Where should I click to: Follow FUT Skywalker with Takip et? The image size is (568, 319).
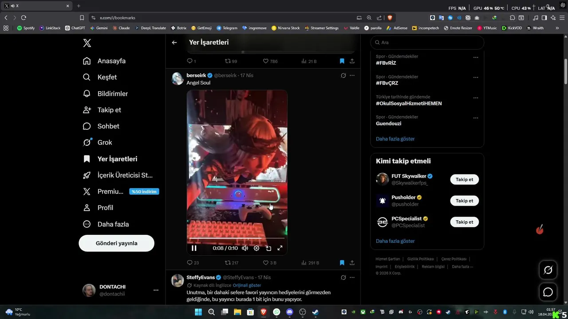pyautogui.click(x=464, y=179)
